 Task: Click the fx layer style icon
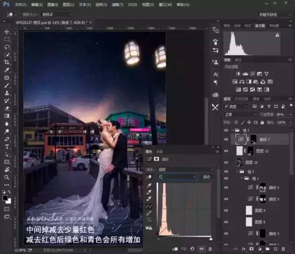244,249
